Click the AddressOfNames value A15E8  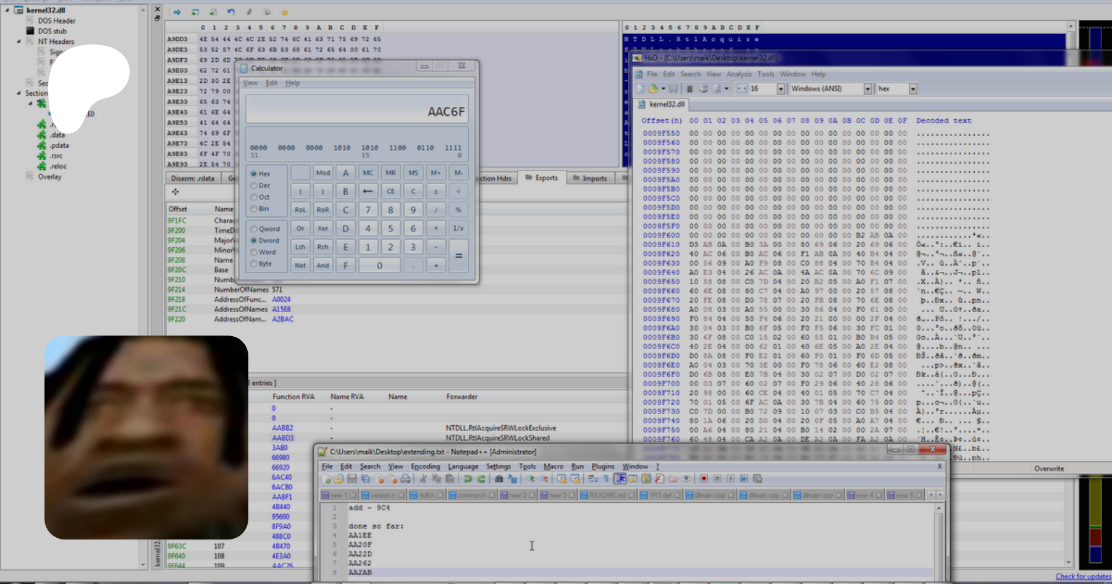pos(281,310)
